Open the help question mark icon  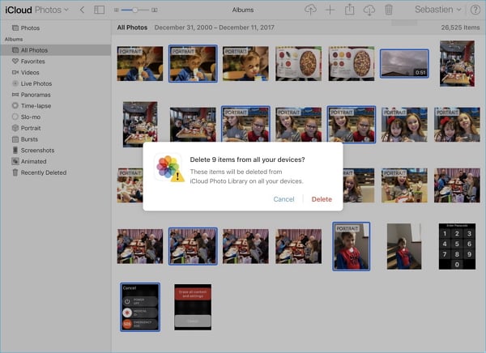[x=475, y=10]
